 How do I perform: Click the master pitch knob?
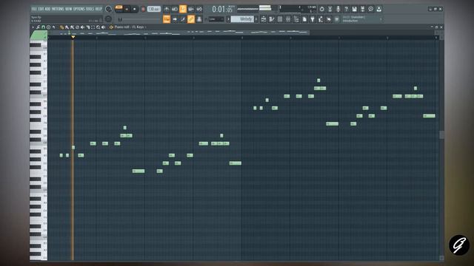point(108,18)
